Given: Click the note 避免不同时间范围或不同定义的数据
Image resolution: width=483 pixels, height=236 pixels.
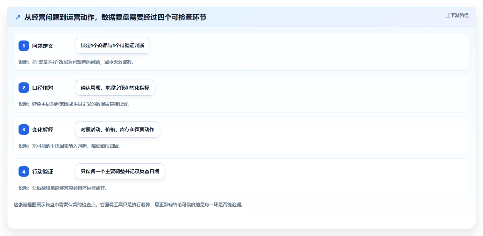Looking at the screenshot, I should (74, 104).
